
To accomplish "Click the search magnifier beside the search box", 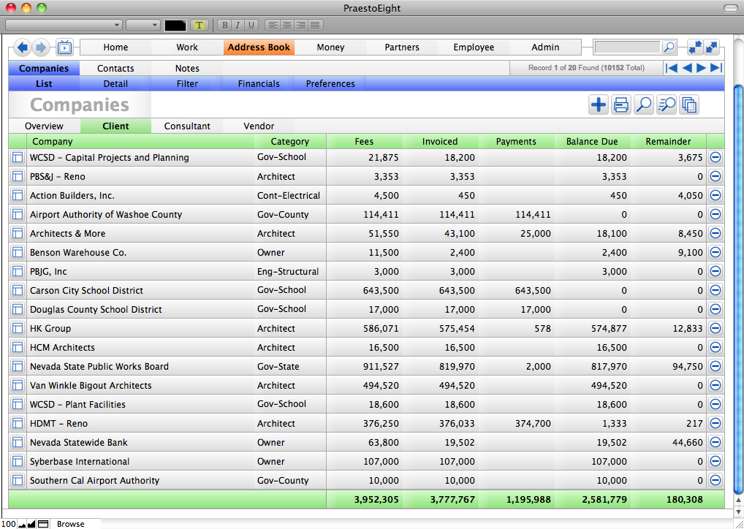I will (669, 47).
